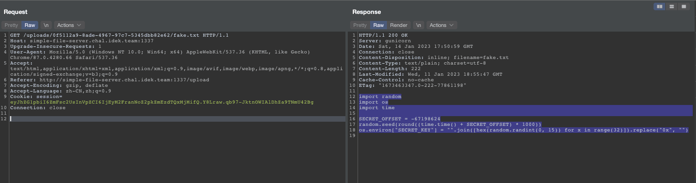Click the os.environ["SECRET_KEY"] line
This screenshot has width=696, height=183.
point(524,130)
